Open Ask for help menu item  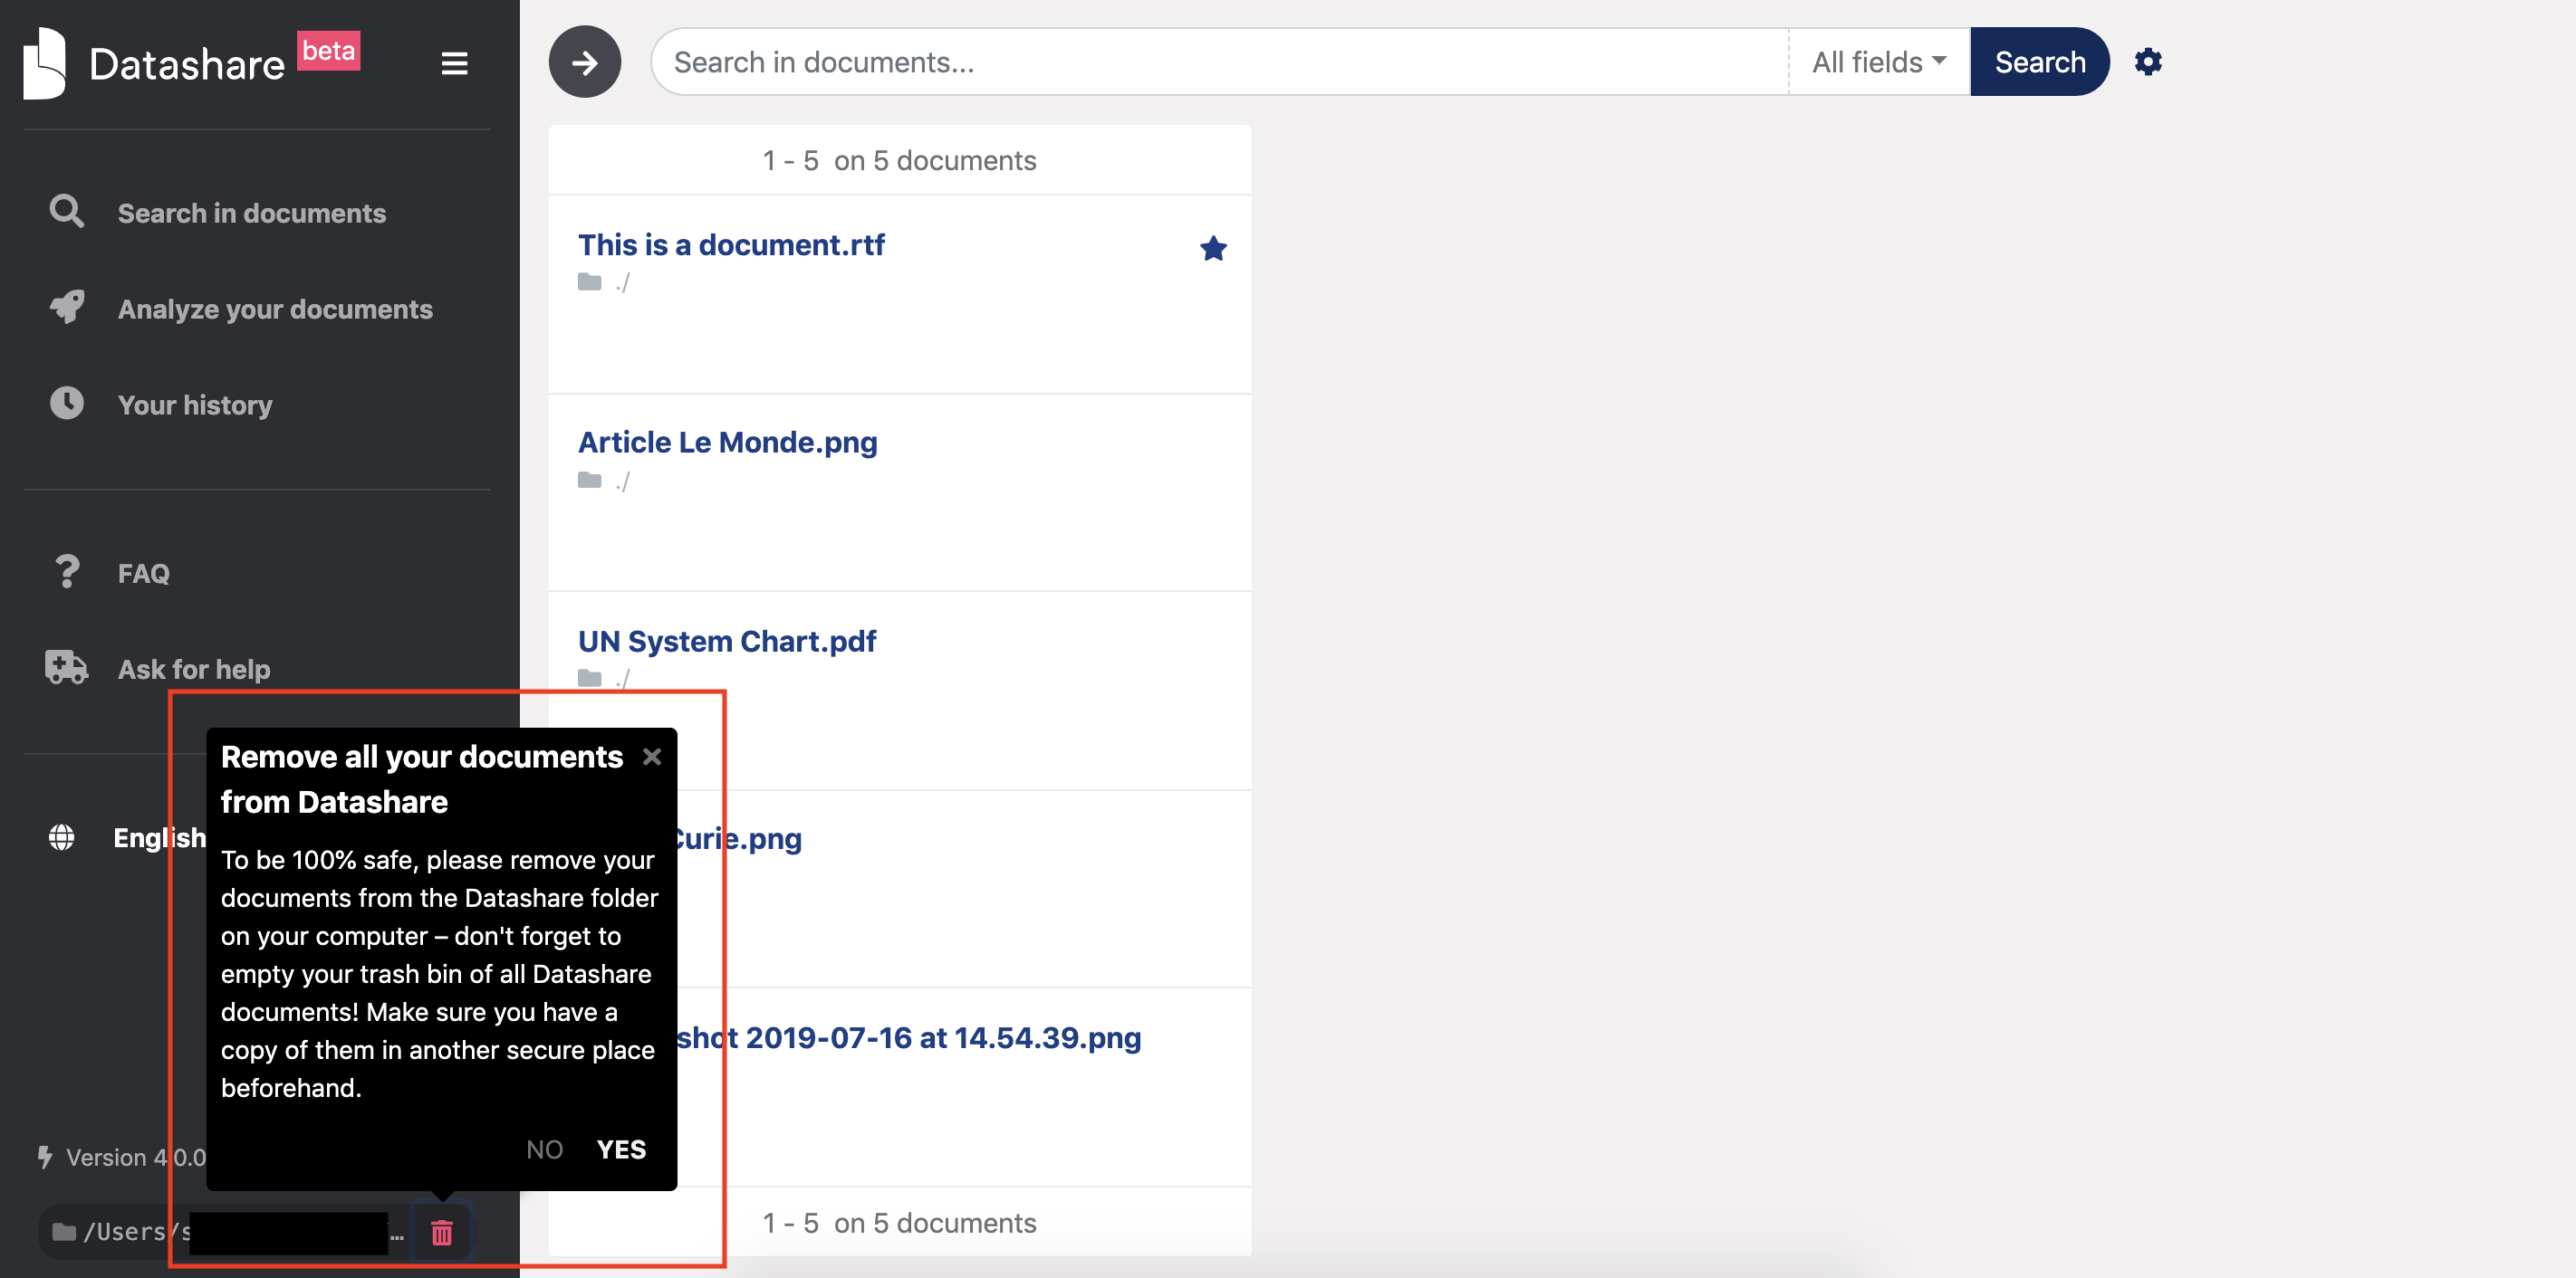click(x=194, y=669)
